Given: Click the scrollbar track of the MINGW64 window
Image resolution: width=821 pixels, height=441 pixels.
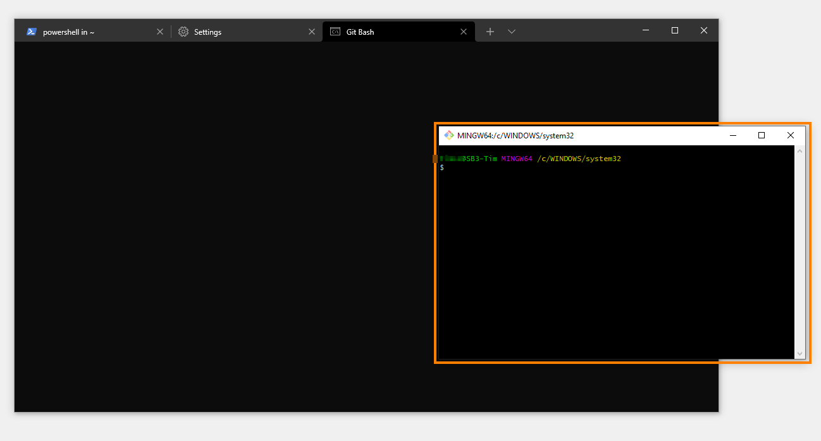Looking at the screenshot, I should coord(799,253).
